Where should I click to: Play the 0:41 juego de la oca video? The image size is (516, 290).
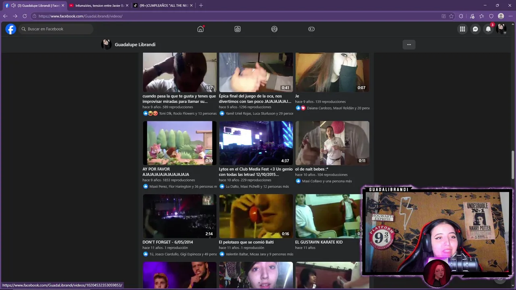(x=256, y=72)
